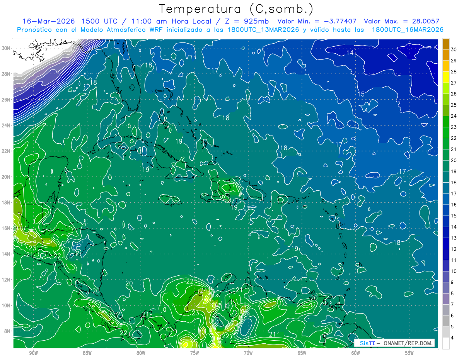
Task: Click the '24N' latitude axis label
Action: [5, 126]
